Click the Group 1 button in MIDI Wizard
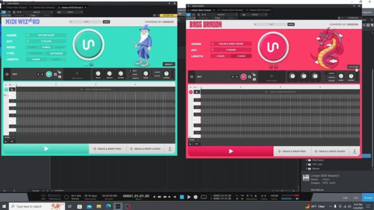 tap(169, 64)
